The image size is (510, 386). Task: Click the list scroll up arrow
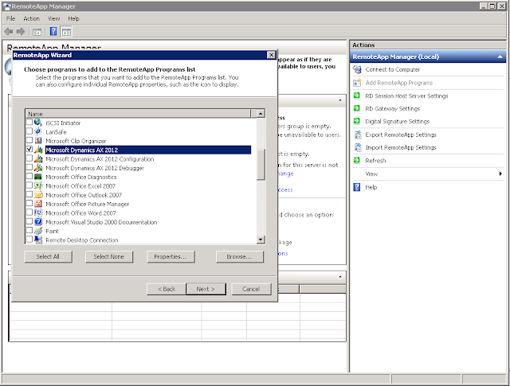pyautogui.click(x=261, y=113)
